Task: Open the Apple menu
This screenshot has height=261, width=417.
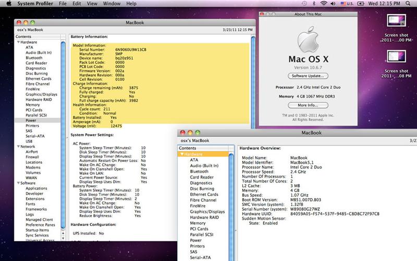Action: point(9,4)
